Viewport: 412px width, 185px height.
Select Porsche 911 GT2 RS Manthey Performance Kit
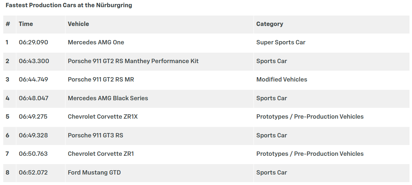click(133, 61)
